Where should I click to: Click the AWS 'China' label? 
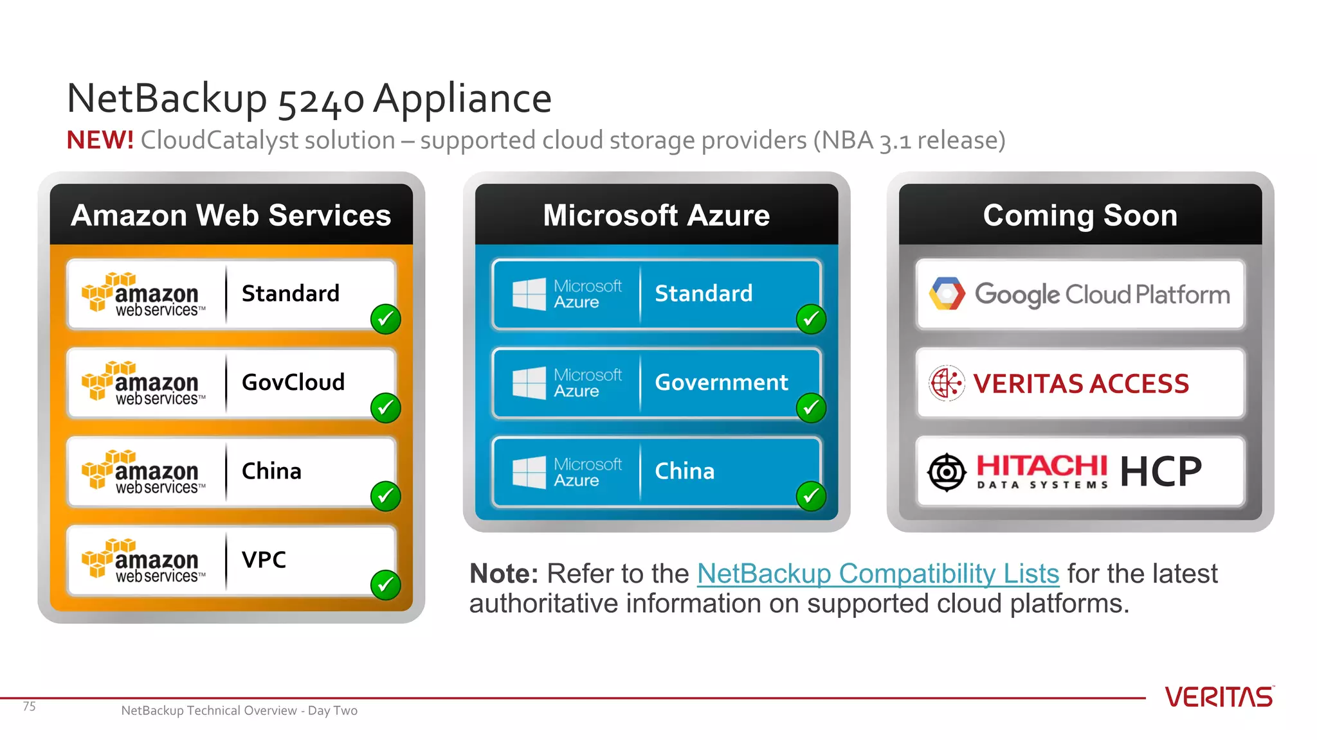point(271,471)
